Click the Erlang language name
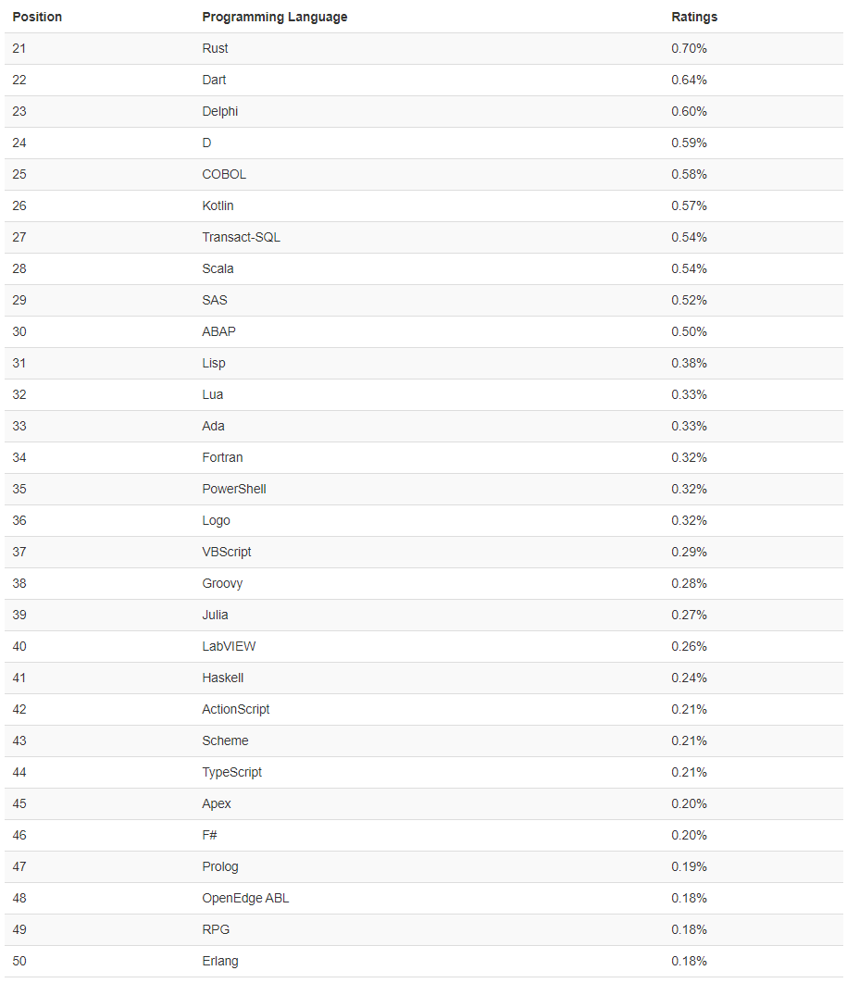 click(220, 961)
